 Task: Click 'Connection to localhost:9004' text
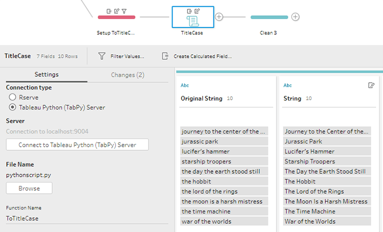click(x=47, y=131)
